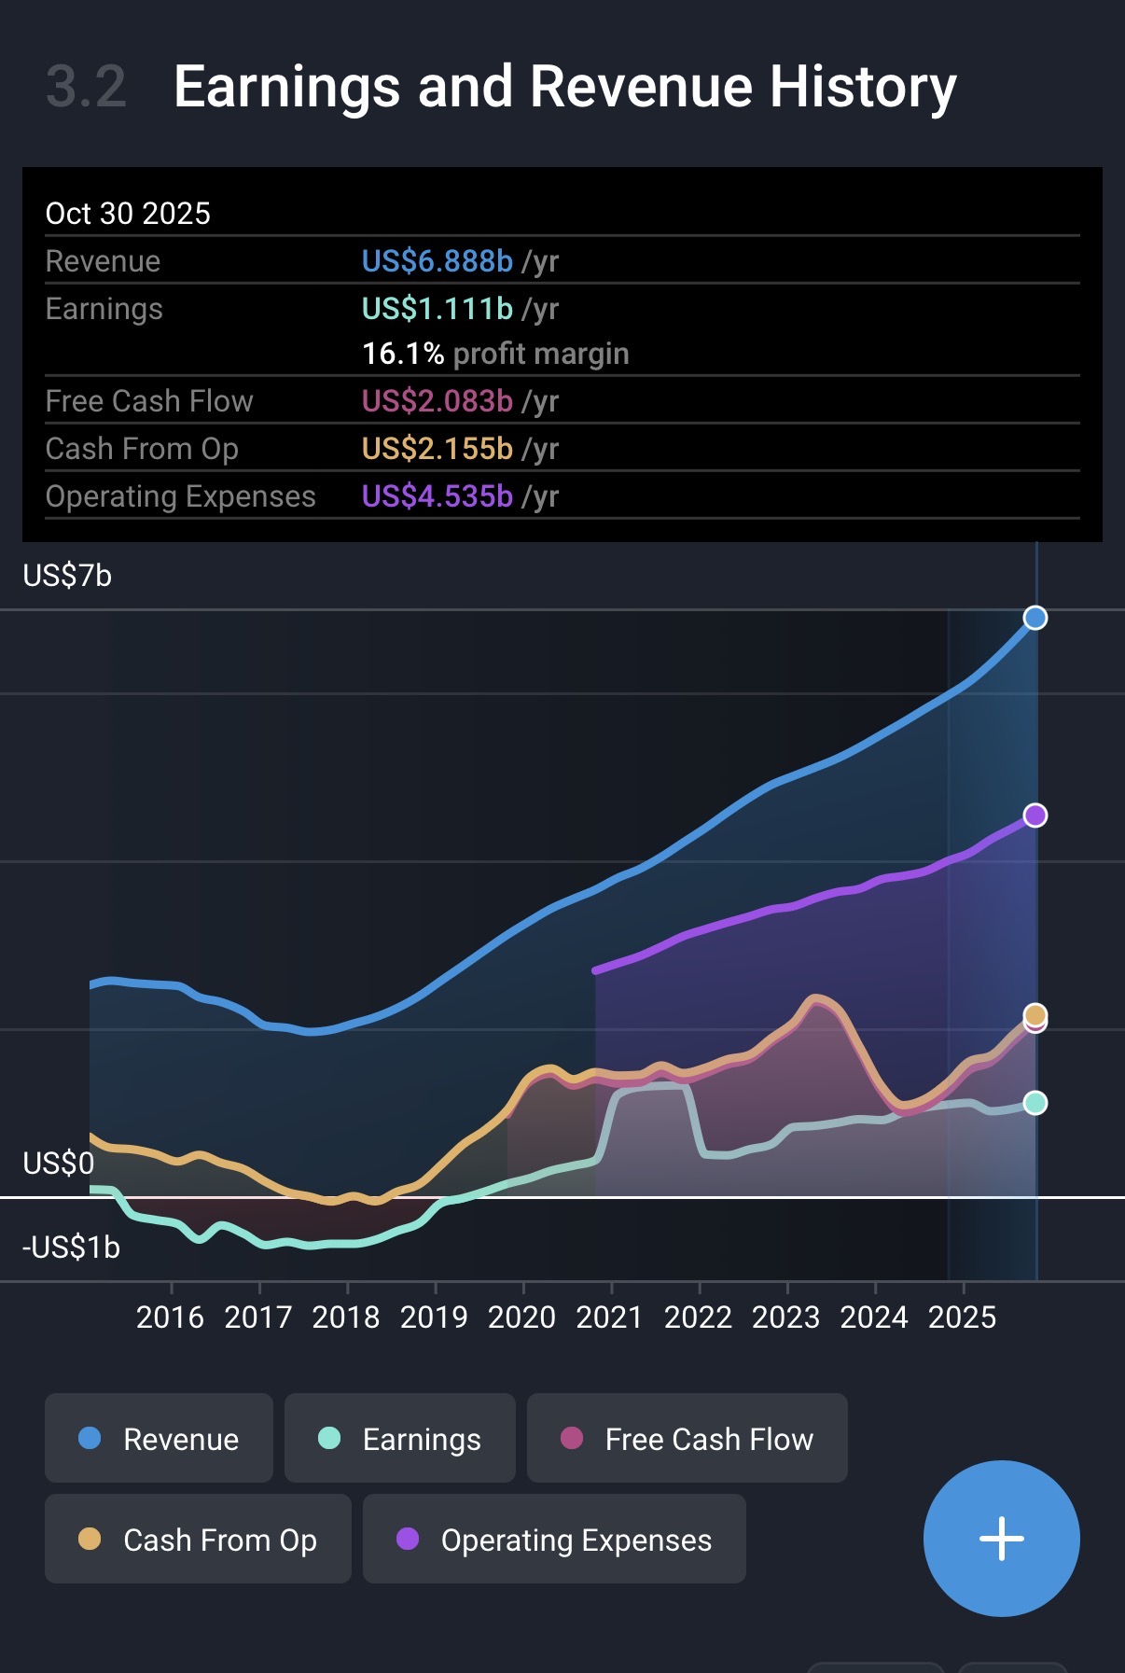Click the Operating Expenses value US$4.535b
The width and height of the screenshot is (1125, 1673).
point(437,496)
